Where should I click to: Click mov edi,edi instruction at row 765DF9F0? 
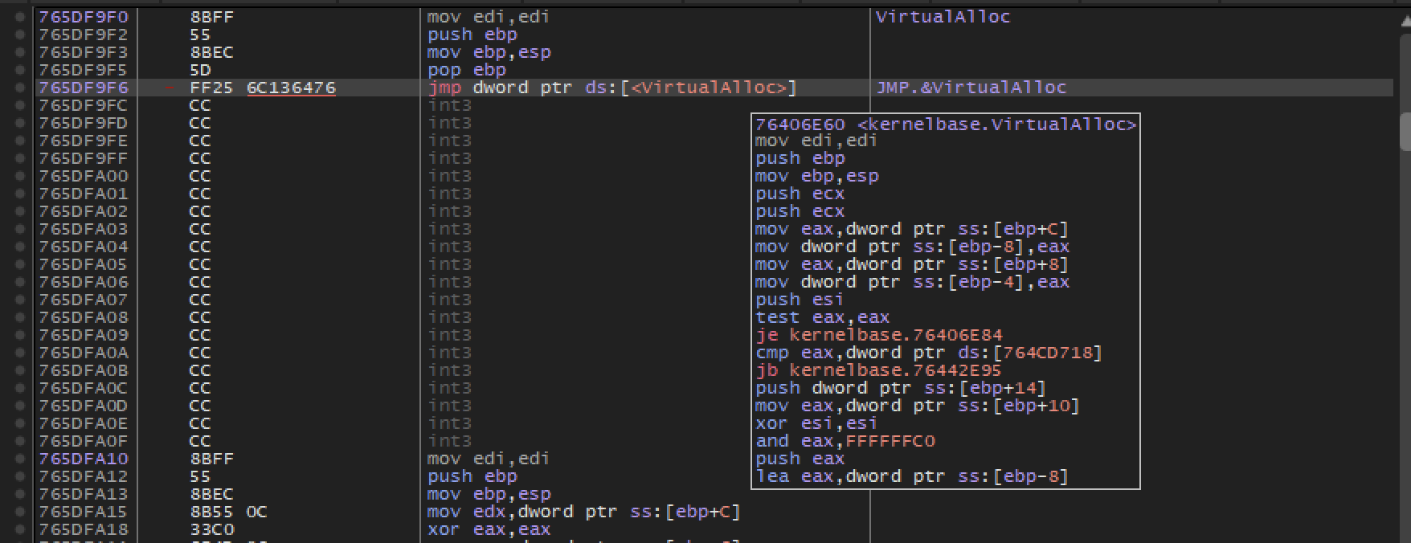click(x=488, y=17)
